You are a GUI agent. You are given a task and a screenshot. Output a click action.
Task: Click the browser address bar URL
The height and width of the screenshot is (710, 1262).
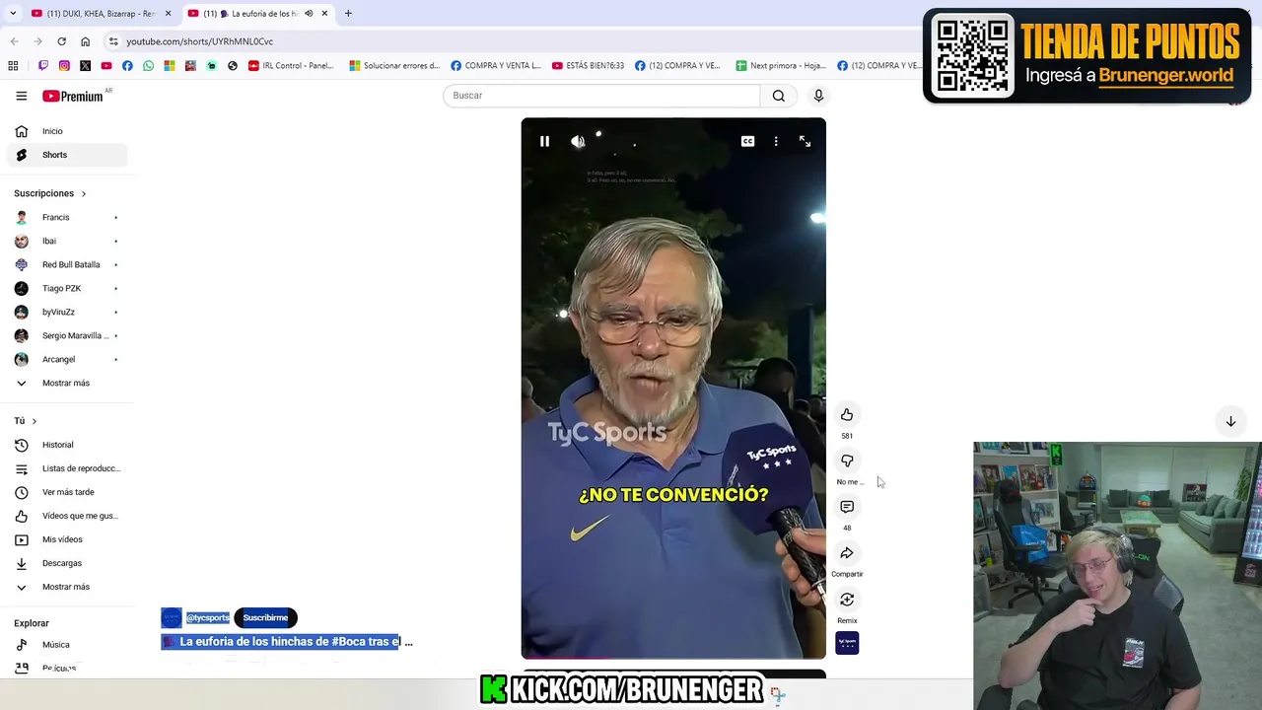coord(200,41)
